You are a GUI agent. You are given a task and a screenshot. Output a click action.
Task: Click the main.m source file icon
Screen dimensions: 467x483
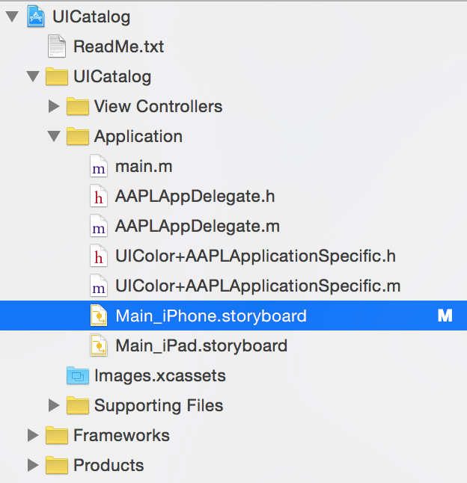pyautogui.click(x=99, y=166)
